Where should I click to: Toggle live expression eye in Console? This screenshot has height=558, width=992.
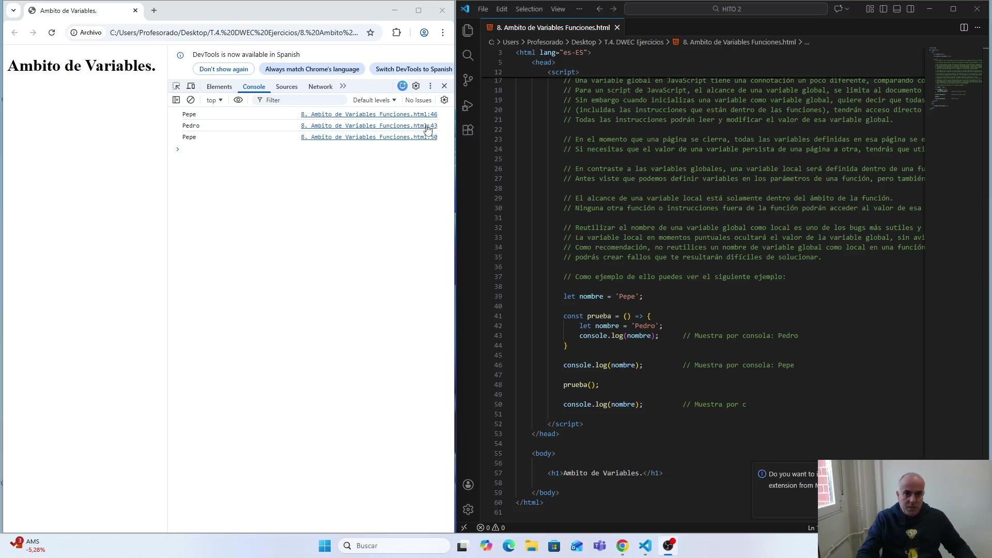[x=238, y=100]
